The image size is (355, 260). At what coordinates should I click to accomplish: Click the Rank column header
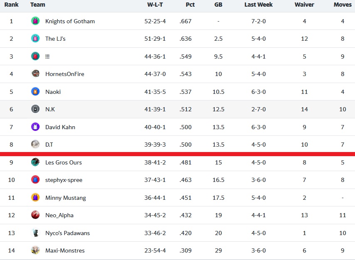click(x=11, y=5)
